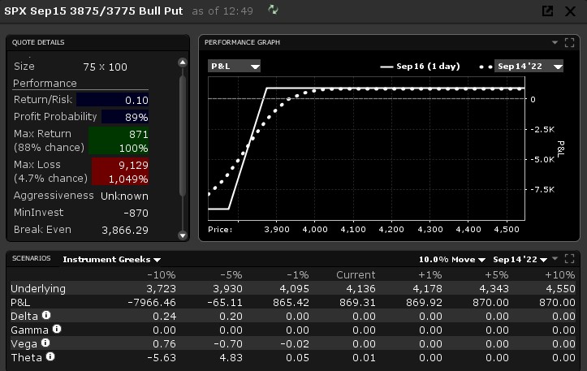This screenshot has width=587, height=371.
Task: Open the P&L graph type dropdown
Action: click(234, 67)
